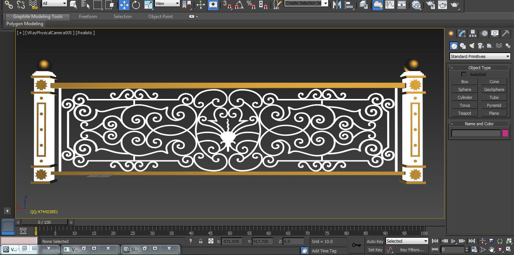Viewport: 514px width, 255px height.
Task: Click the object color swatch
Action: 505,133
